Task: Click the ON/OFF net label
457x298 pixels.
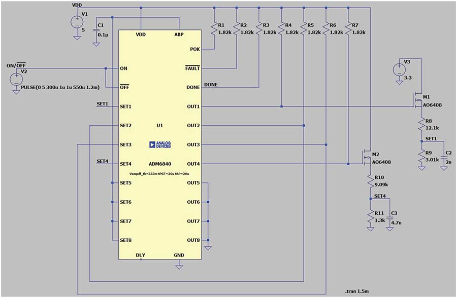Action: click(16, 65)
